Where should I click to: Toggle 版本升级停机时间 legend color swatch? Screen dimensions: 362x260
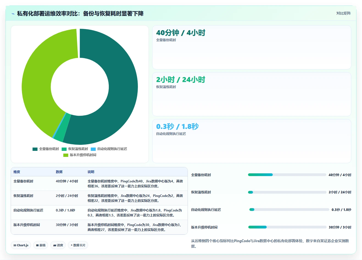[66, 155]
